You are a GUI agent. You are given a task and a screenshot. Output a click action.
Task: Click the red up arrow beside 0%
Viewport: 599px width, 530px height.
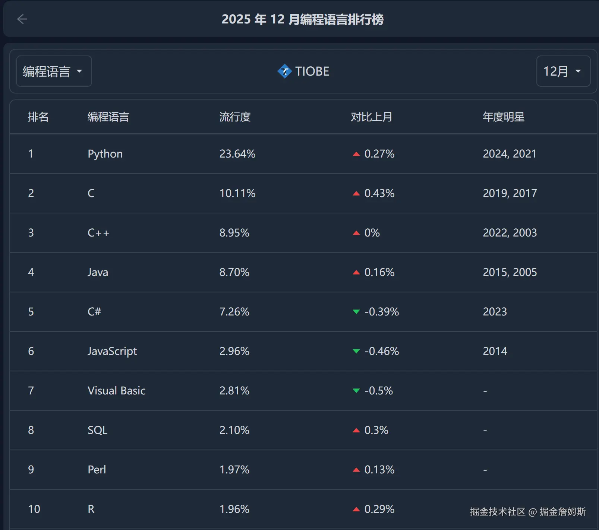pos(356,233)
